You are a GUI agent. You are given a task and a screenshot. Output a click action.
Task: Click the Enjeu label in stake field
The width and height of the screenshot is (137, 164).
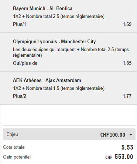click(12, 134)
